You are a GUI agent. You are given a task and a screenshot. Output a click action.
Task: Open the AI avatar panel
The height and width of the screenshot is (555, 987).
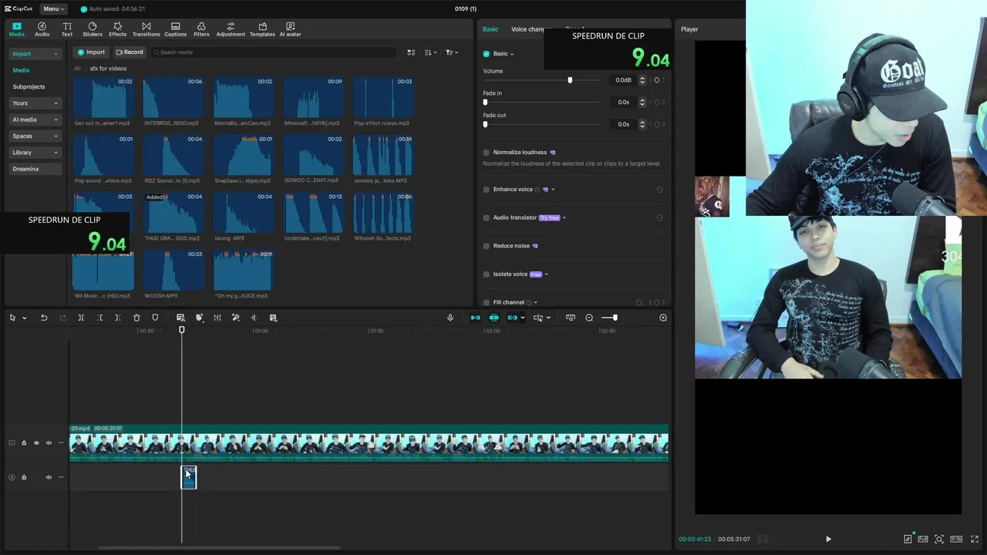point(290,29)
